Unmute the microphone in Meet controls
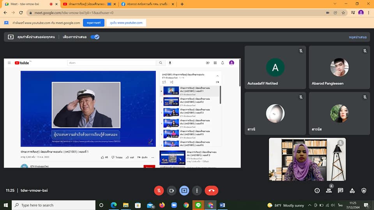The width and height of the screenshot is (374, 210). coord(159,191)
